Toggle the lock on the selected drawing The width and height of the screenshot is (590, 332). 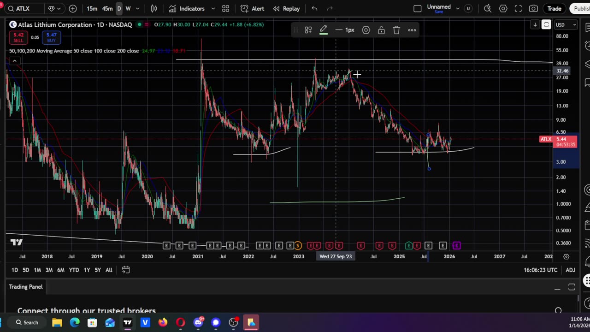[381, 30]
